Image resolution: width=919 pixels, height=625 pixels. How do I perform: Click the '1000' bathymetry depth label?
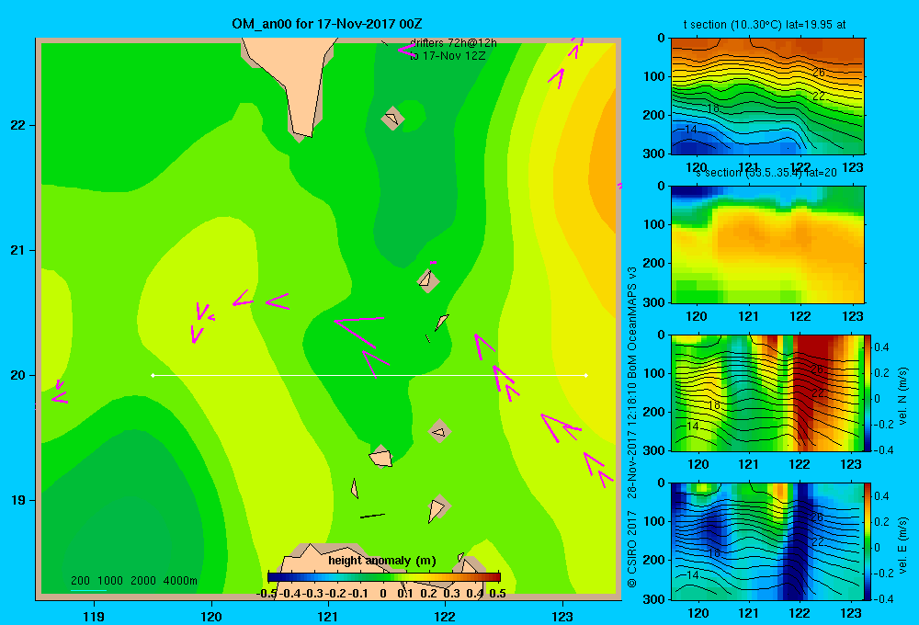[x=110, y=581]
